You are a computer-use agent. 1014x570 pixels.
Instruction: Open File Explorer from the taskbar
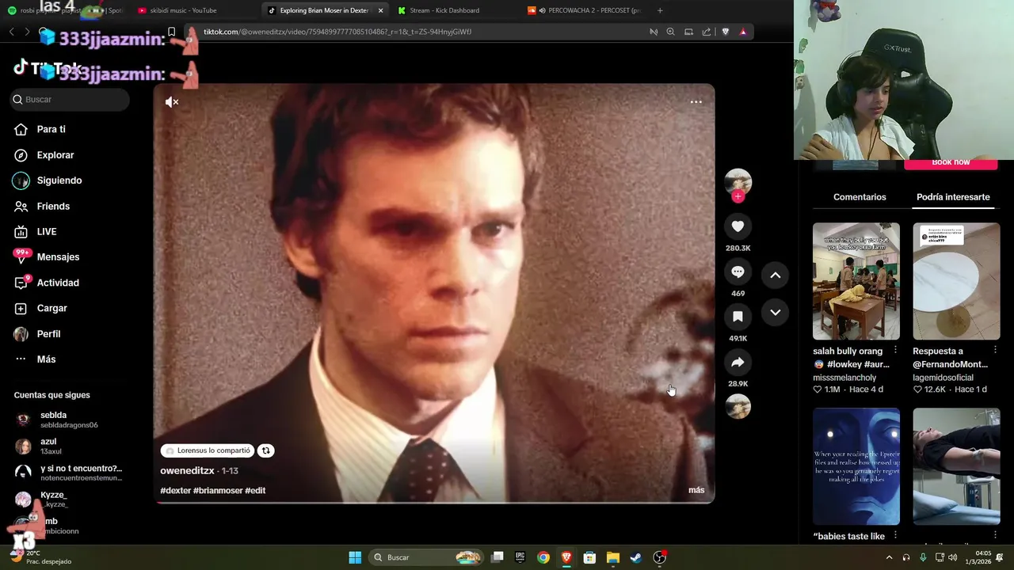click(612, 557)
